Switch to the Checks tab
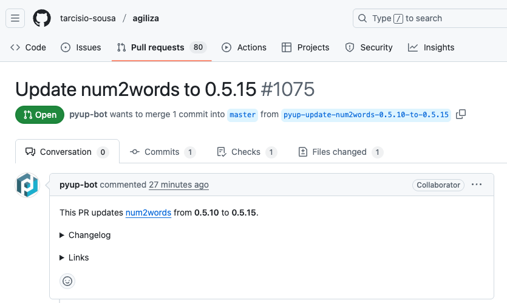The width and height of the screenshot is (507, 303). pyautogui.click(x=247, y=152)
